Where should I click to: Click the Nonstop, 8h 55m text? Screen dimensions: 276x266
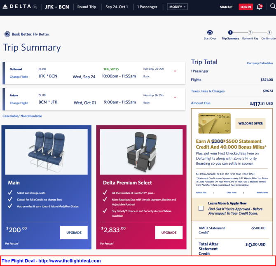point(154,95)
